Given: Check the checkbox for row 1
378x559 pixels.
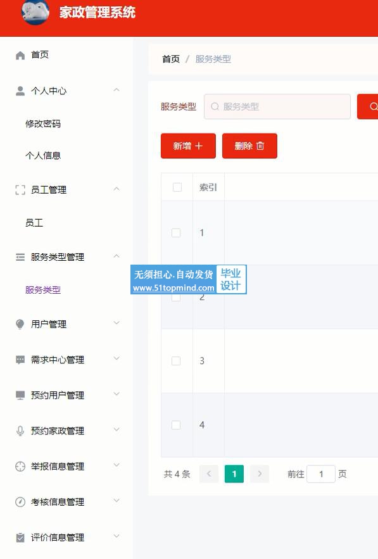Looking at the screenshot, I should coord(176,233).
